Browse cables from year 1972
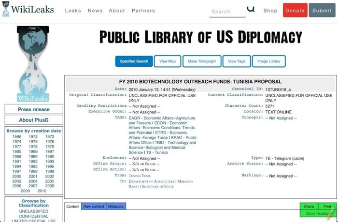 pos(33,136)
